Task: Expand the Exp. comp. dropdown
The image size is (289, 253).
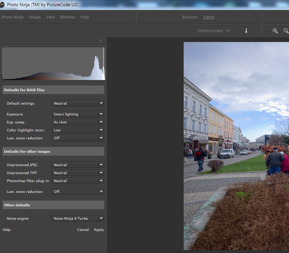Action: [78, 122]
